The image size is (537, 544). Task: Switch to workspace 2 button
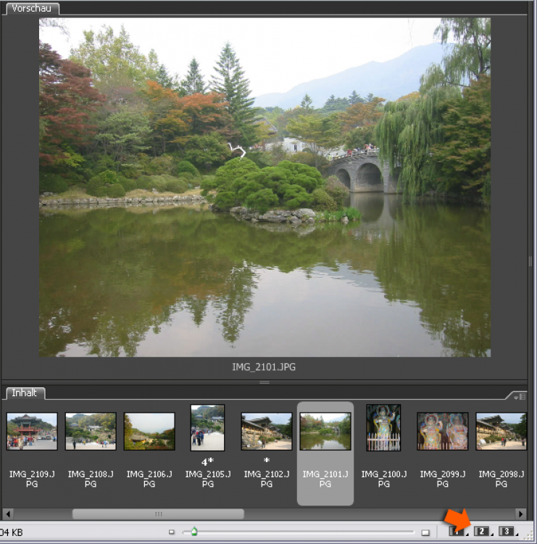click(481, 532)
